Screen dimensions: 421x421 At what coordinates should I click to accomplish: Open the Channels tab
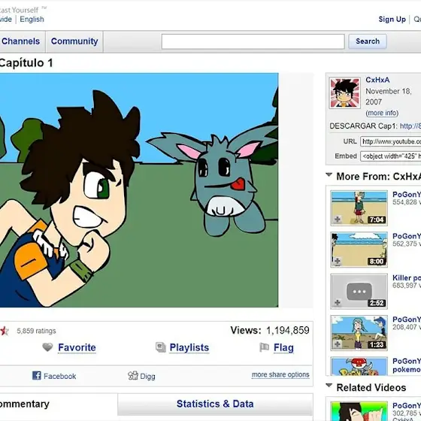click(21, 41)
